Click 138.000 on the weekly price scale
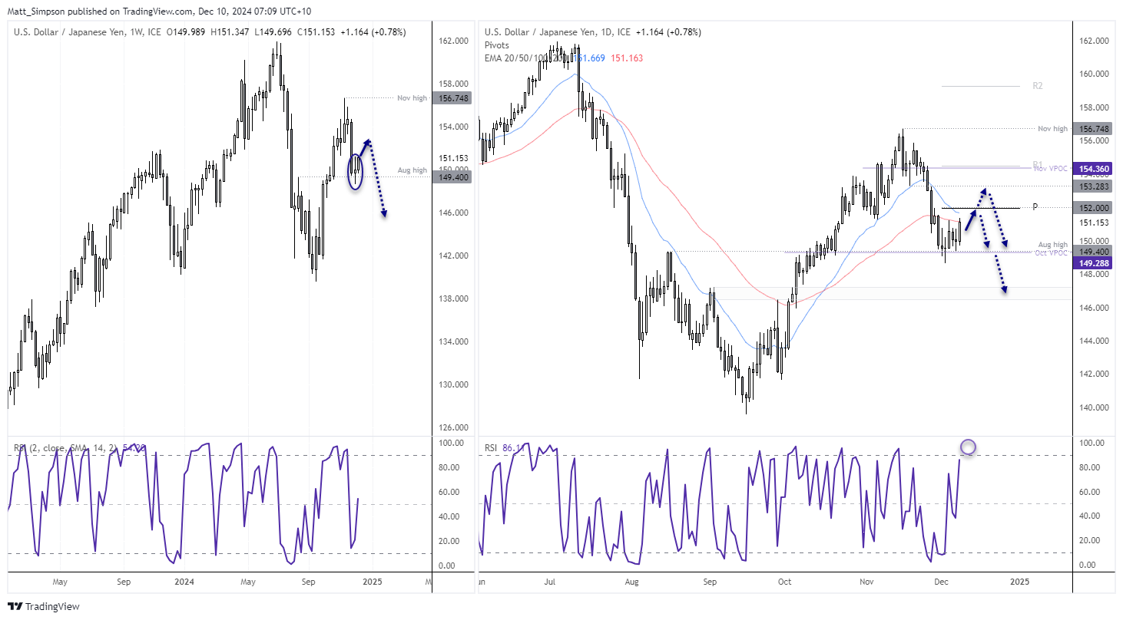Image resolution: width=1123 pixels, height=620 pixels. tap(452, 298)
